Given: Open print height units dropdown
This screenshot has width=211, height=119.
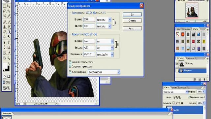Looking at the screenshot, I should [112, 48].
